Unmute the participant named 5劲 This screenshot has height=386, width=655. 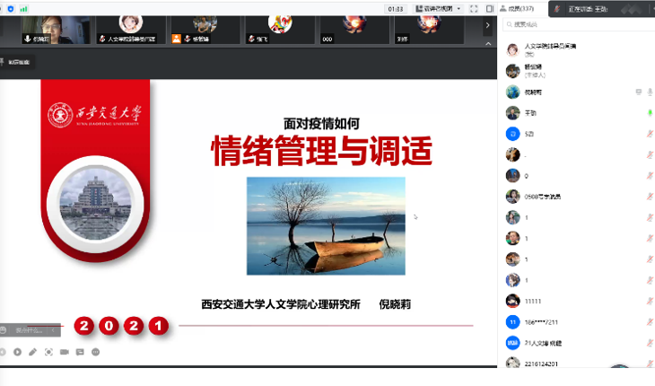[x=649, y=134]
